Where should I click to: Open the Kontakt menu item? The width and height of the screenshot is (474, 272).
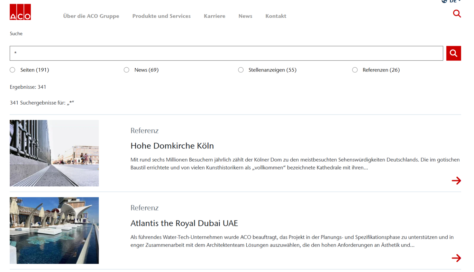point(276,16)
